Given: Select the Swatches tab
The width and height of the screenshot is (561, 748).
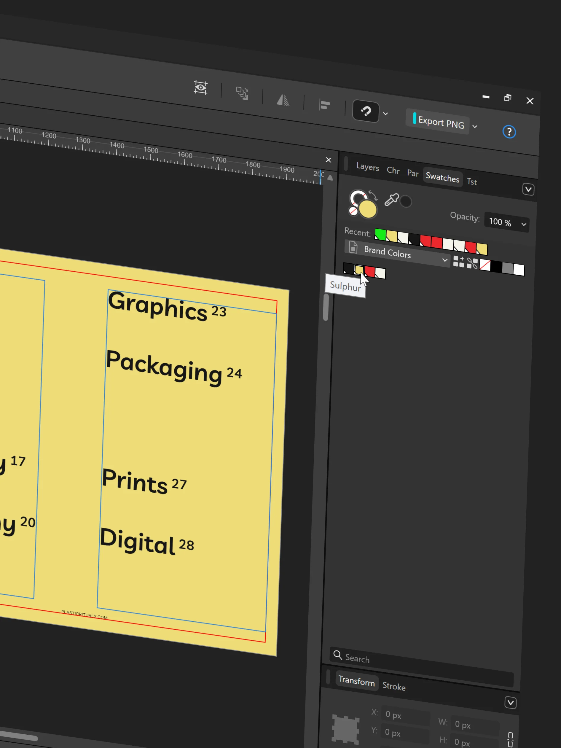Looking at the screenshot, I should (x=442, y=177).
